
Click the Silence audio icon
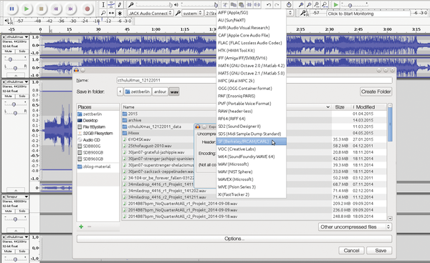(257, 5)
